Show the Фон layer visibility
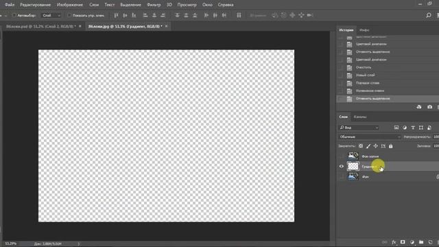This screenshot has height=247, width=439. 342,177
